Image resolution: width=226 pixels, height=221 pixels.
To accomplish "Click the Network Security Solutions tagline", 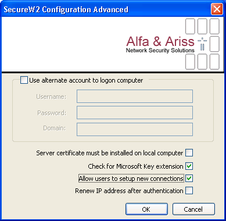I will 160,51.
